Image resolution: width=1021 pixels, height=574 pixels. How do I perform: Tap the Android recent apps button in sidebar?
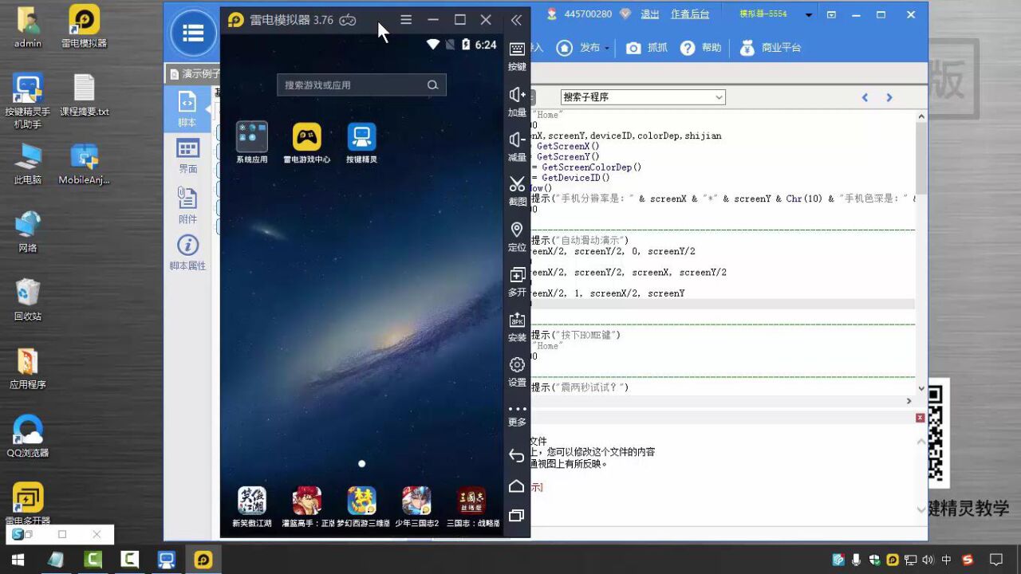517,516
